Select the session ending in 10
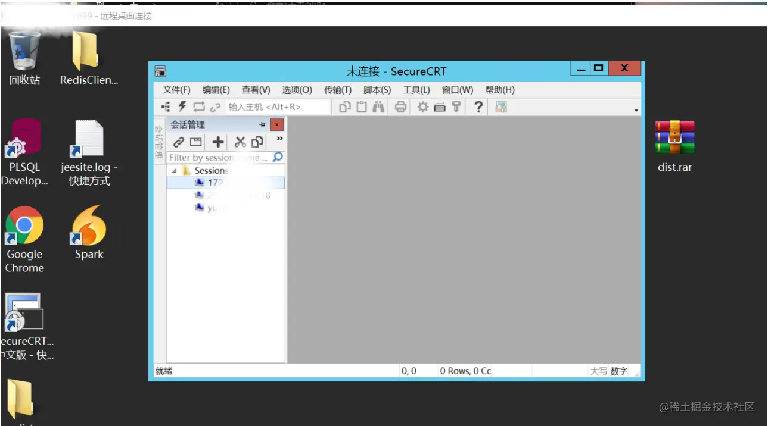Image resolution: width=768 pixels, height=426 pixels. pos(233,195)
